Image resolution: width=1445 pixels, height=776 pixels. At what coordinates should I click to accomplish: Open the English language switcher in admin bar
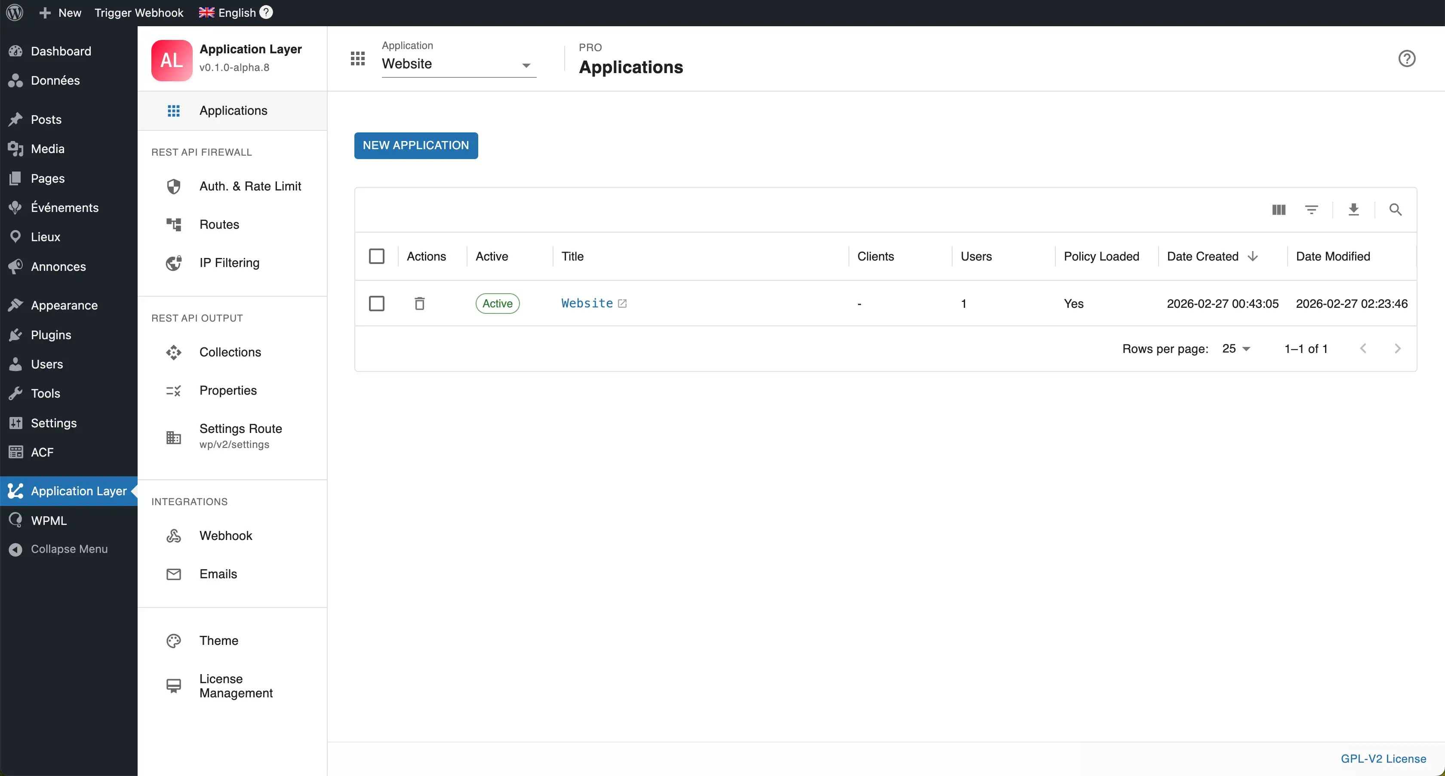(228, 12)
